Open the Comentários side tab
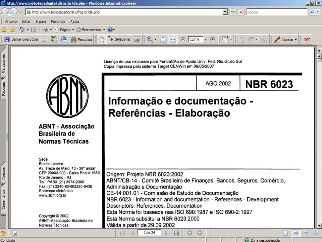The height and width of the screenshot is (242, 322). pyautogui.click(x=3, y=199)
